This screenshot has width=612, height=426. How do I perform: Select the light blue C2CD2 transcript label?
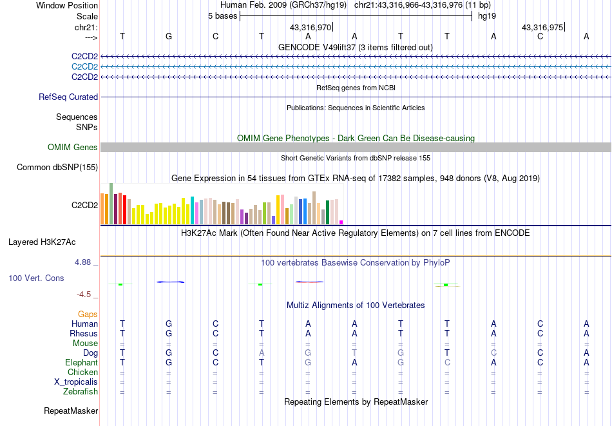[84, 66]
